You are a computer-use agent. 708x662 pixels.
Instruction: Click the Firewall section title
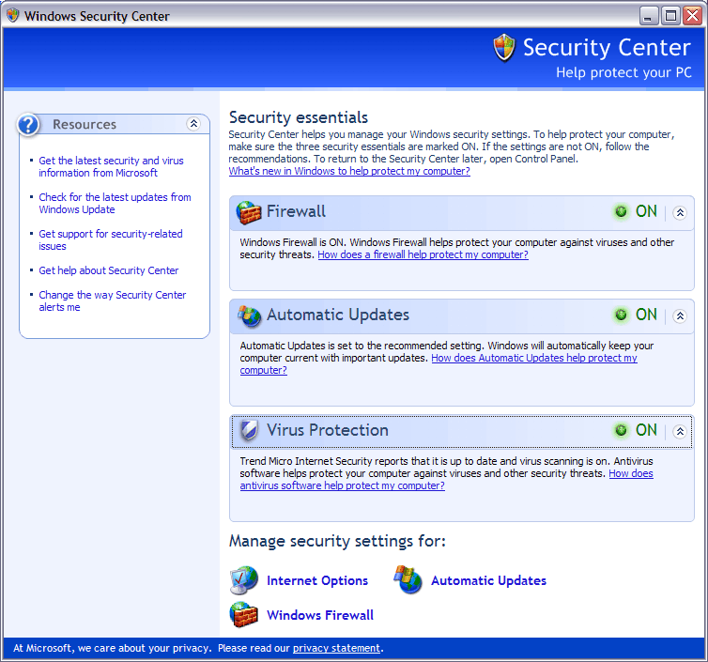296,211
